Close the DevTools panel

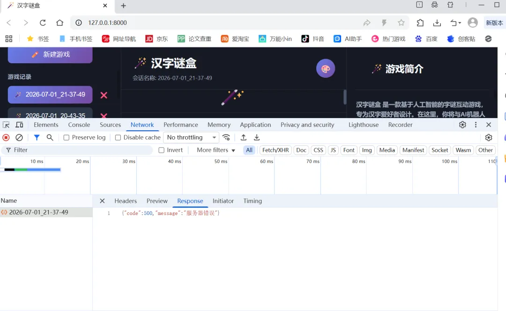(489, 125)
